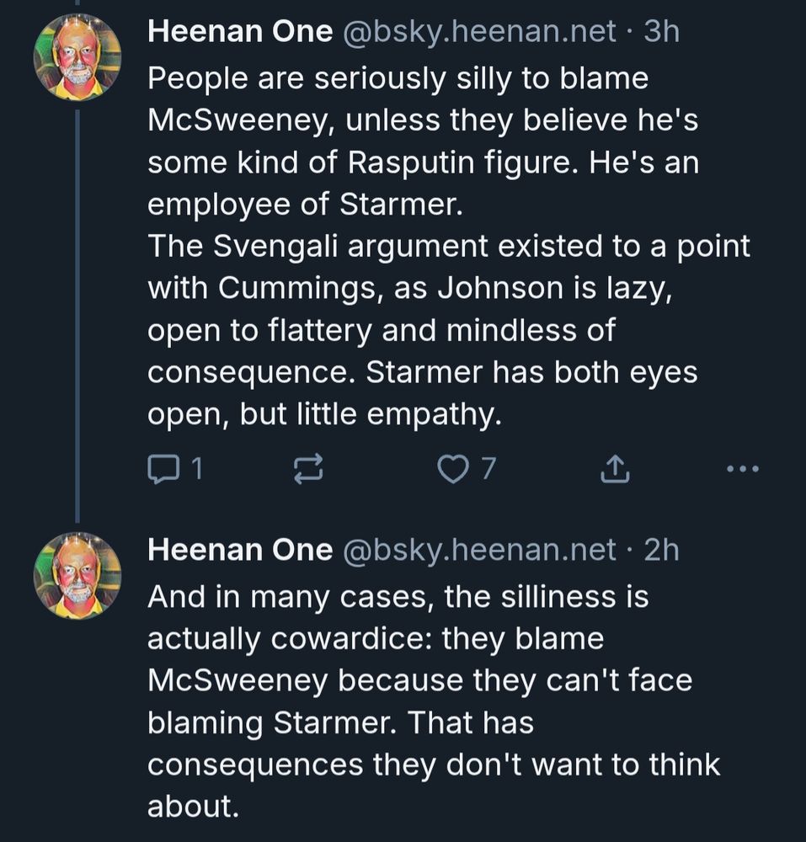Click the text "blaming Starmer. That has"

pyautogui.click(x=340, y=723)
